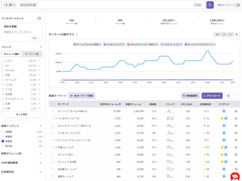Expand the つくば カーシェア keyword group
The image size is (242, 181).
click(56, 118)
